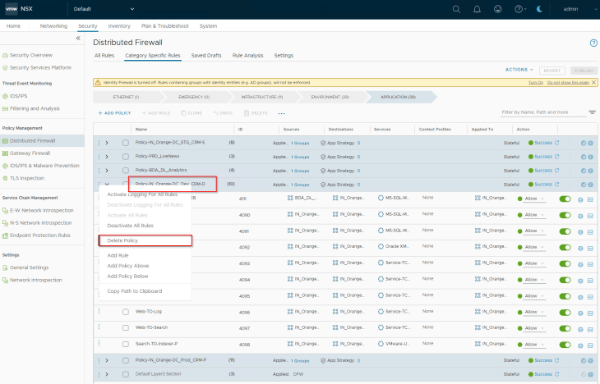
Task: Choose Delete Policy from the context menu
Action: coord(122,240)
